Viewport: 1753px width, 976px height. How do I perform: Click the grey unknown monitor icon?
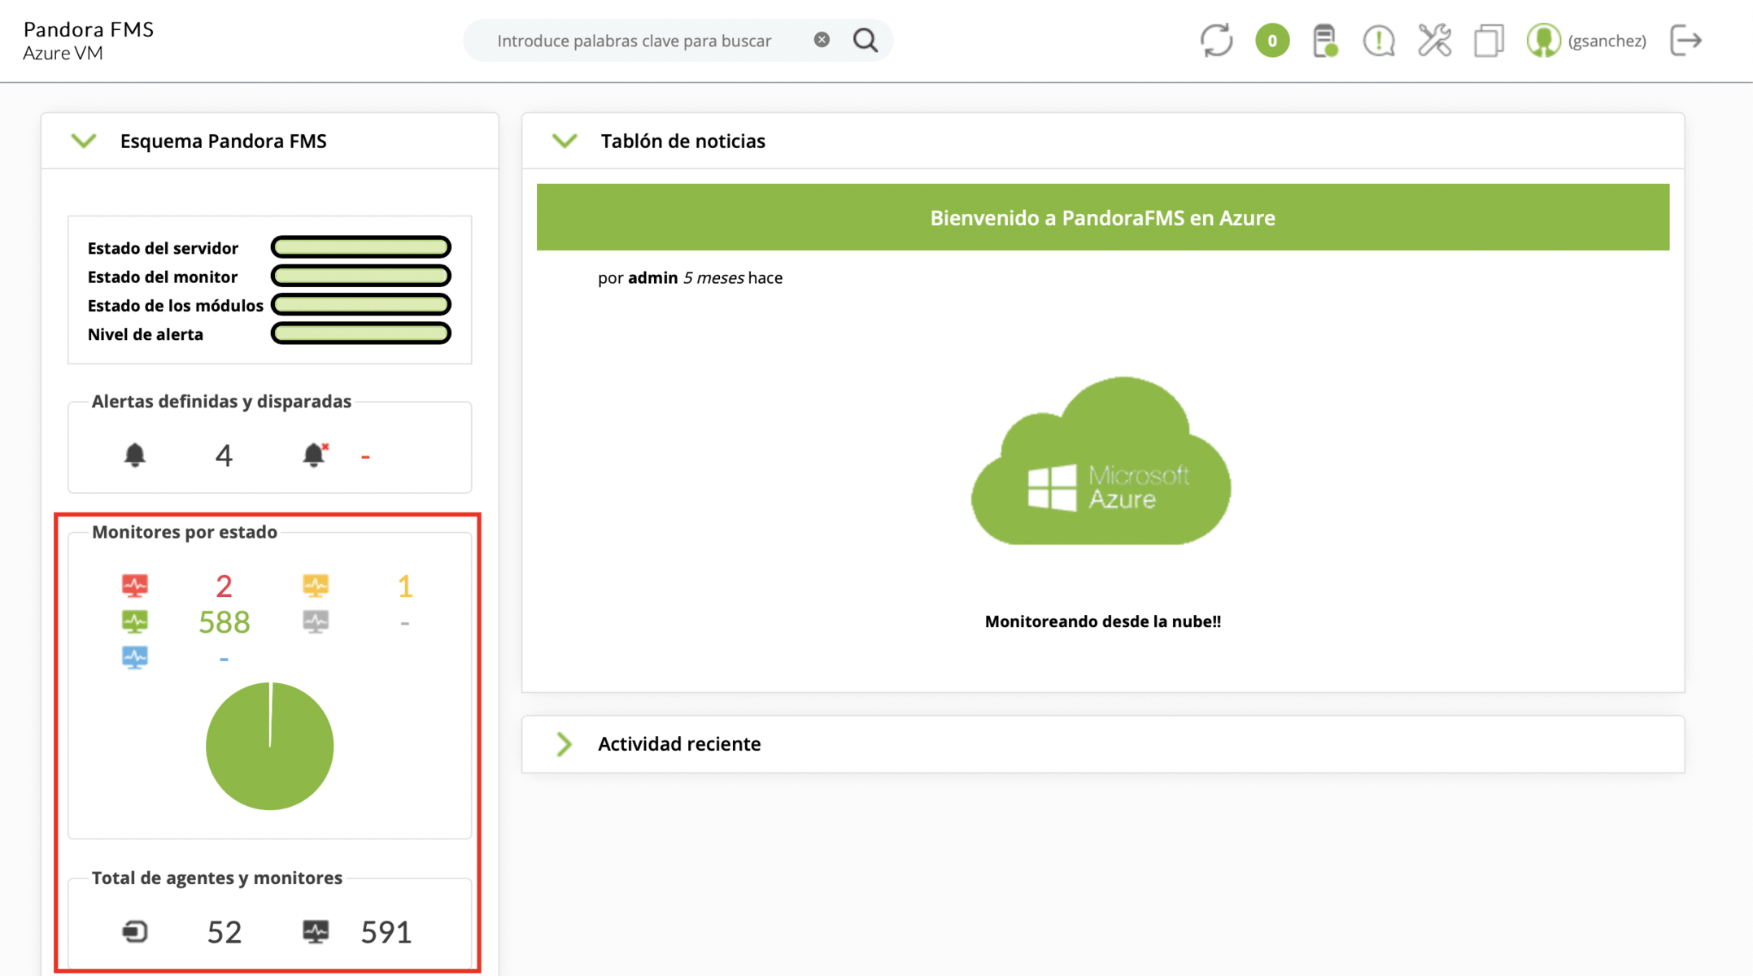(x=316, y=622)
